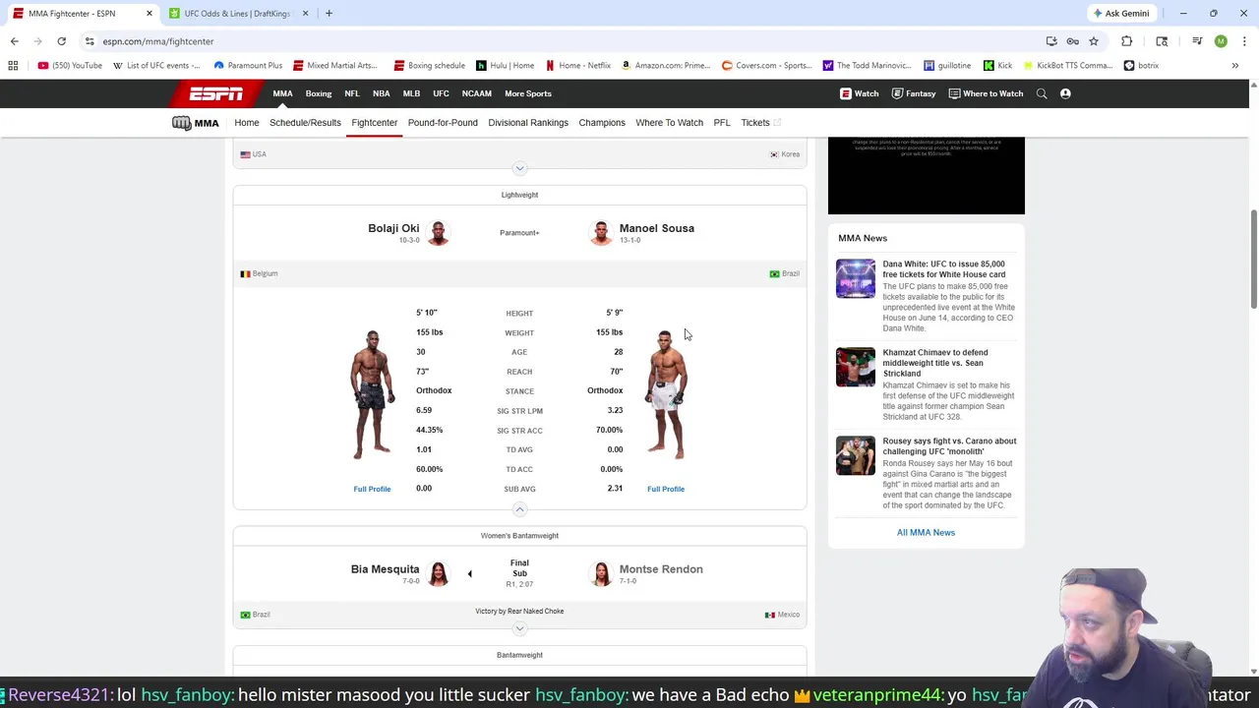The width and height of the screenshot is (1259, 708).
Task: Open Khamzat Chimaev title defense article
Action: pos(935,363)
